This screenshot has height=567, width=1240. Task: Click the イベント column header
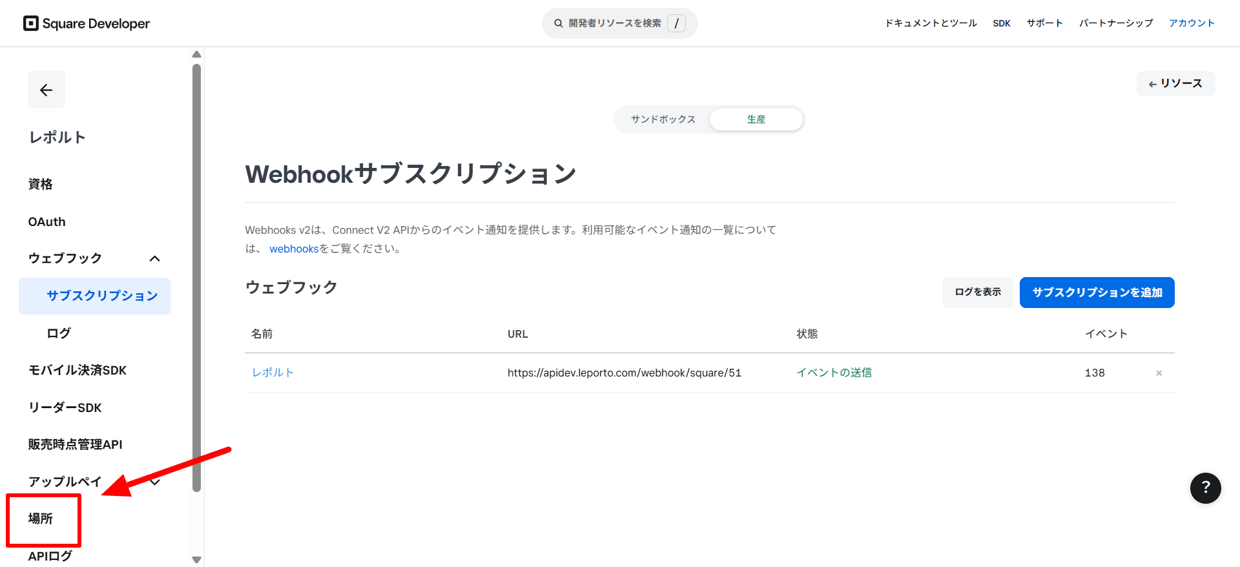[x=1106, y=334]
